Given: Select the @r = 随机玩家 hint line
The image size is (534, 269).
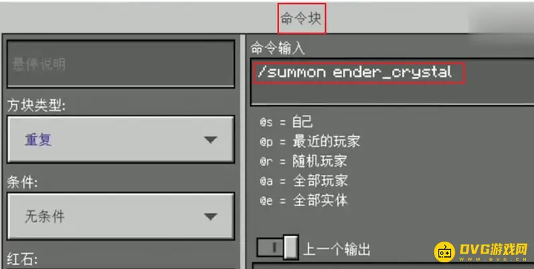Looking at the screenshot, I should pyautogui.click(x=303, y=161).
